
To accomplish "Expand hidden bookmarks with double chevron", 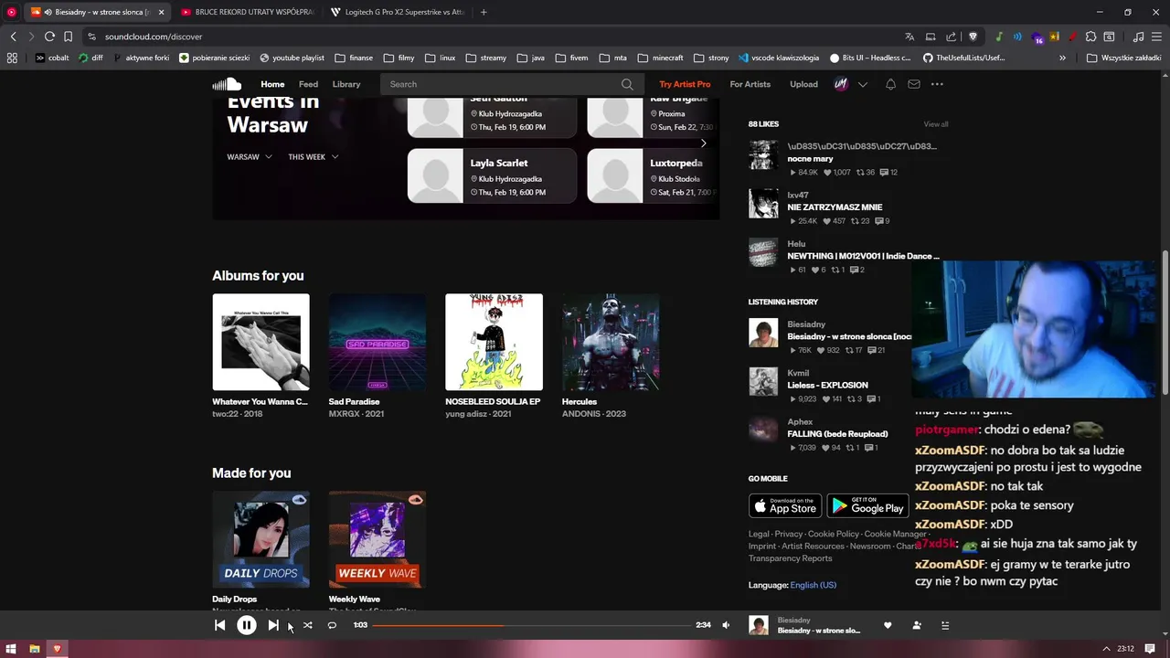I will [x=1062, y=58].
